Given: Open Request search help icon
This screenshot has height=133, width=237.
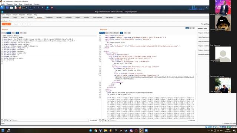Looking at the screenshot, I should [2, 120].
